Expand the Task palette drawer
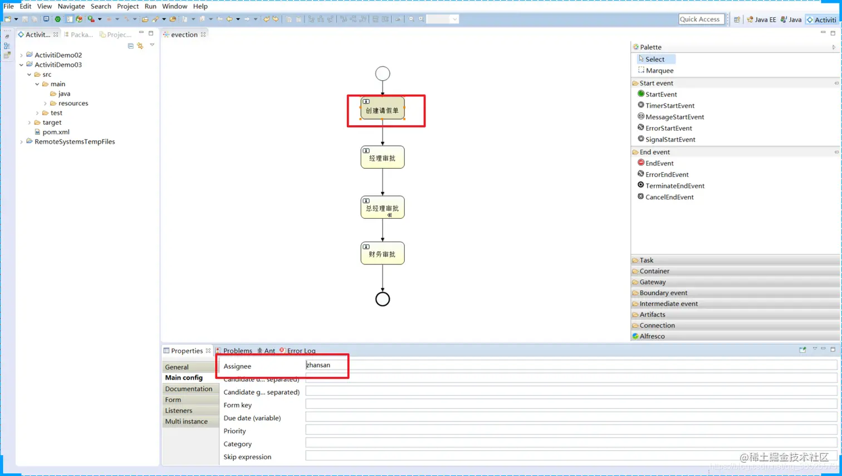This screenshot has width=842, height=476. [x=735, y=260]
